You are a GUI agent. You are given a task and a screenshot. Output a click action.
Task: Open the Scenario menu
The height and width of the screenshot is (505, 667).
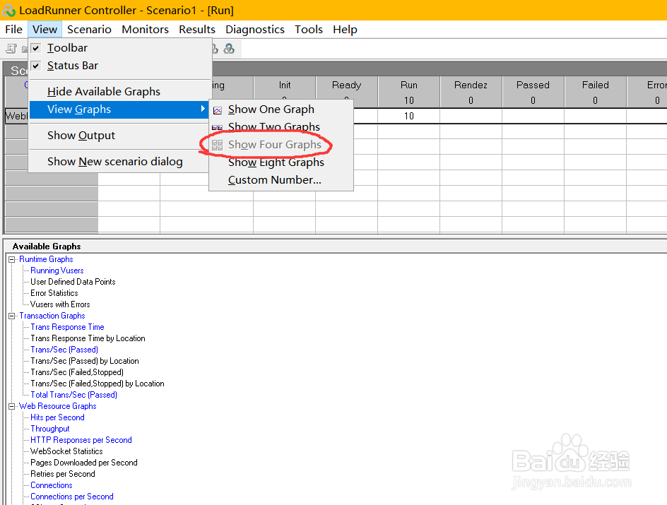89,30
